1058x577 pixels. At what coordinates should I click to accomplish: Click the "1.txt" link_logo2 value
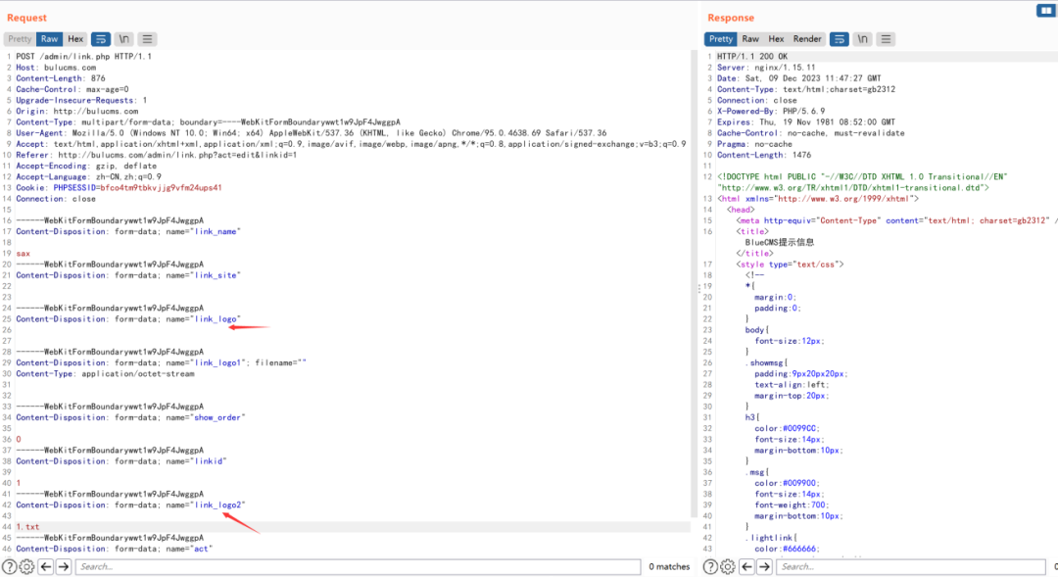click(x=27, y=527)
